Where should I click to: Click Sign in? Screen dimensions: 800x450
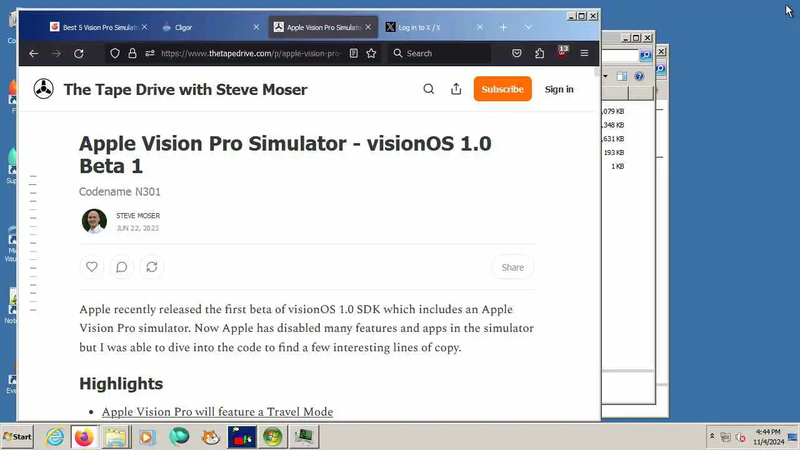point(559,89)
